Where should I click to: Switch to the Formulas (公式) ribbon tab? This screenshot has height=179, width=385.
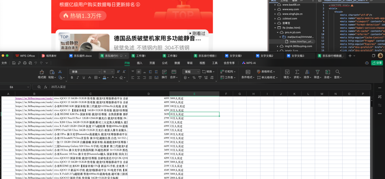[165, 63]
